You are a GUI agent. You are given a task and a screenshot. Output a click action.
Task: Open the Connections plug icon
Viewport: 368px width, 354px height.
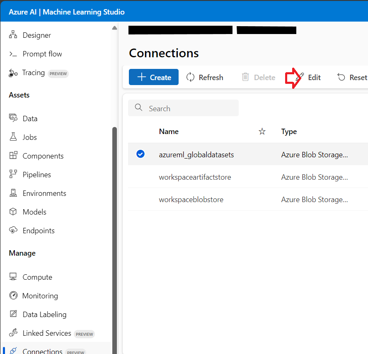click(13, 351)
